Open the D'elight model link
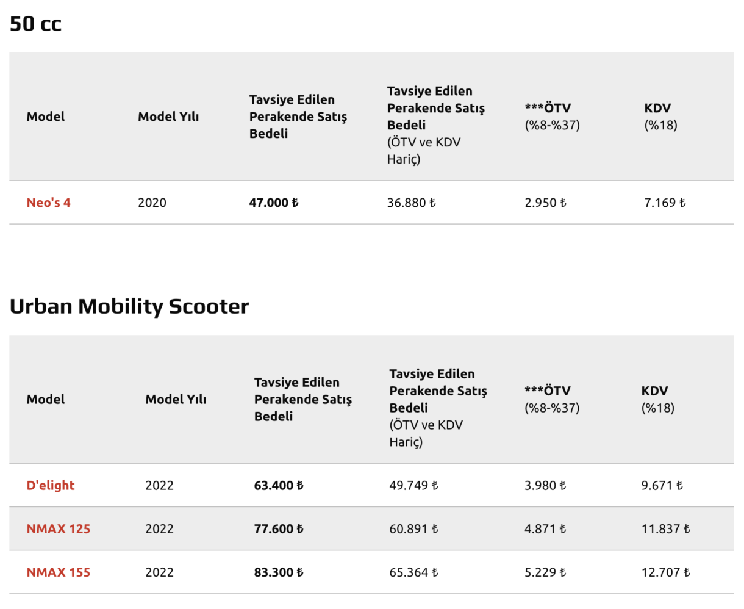 click(51, 485)
